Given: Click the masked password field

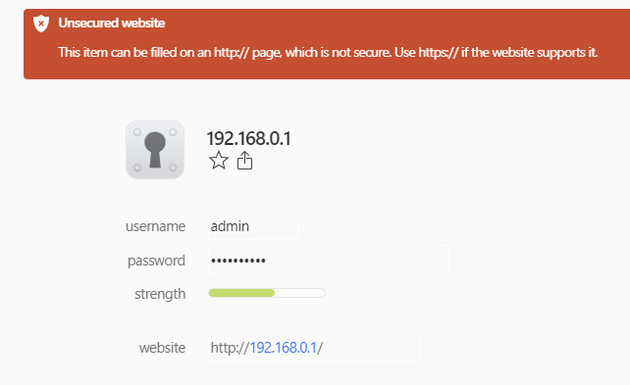Looking at the screenshot, I should [x=329, y=260].
